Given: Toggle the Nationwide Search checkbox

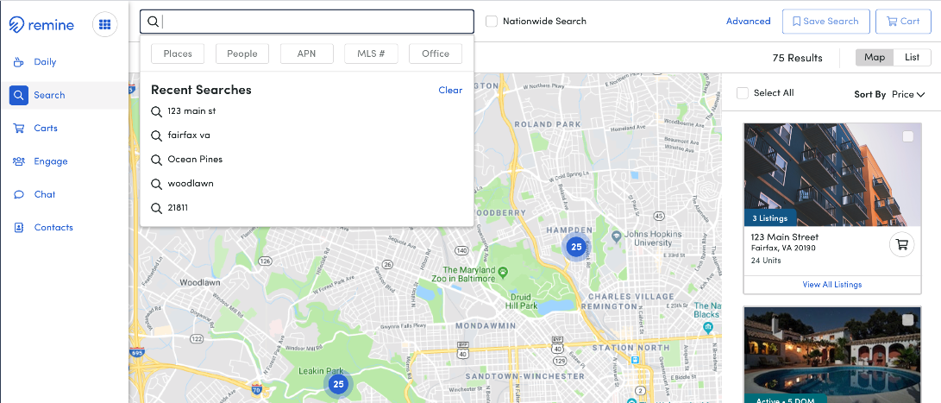Looking at the screenshot, I should click(492, 22).
